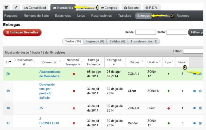
Task: Go to Tránsitos submenu
Action: pyautogui.click(x=124, y=16)
